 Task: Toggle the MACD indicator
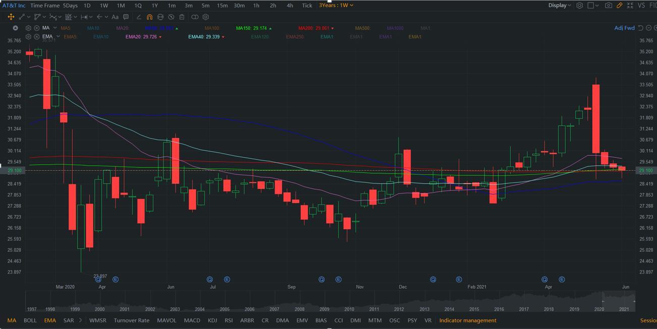pyautogui.click(x=192, y=320)
